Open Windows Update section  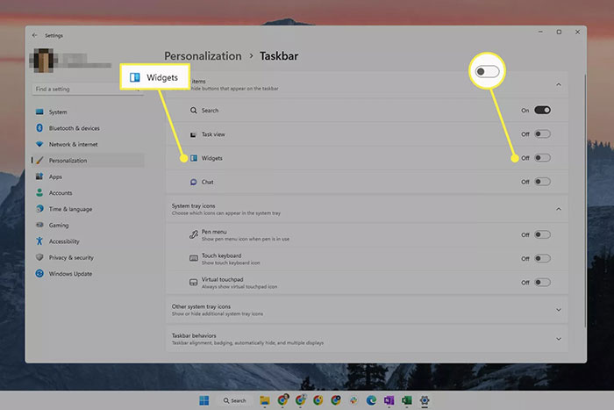click(x=71, y=274)
